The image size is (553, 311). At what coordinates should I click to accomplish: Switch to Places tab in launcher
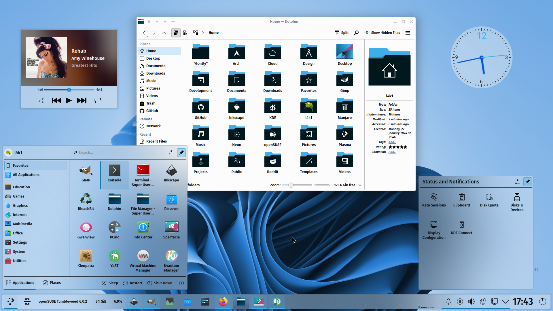pyautogui.click(x=52, y=283)
